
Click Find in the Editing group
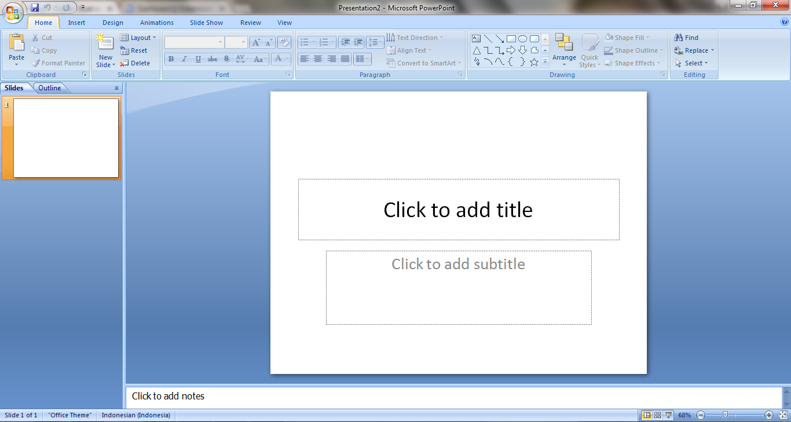(x=687, y=38)
